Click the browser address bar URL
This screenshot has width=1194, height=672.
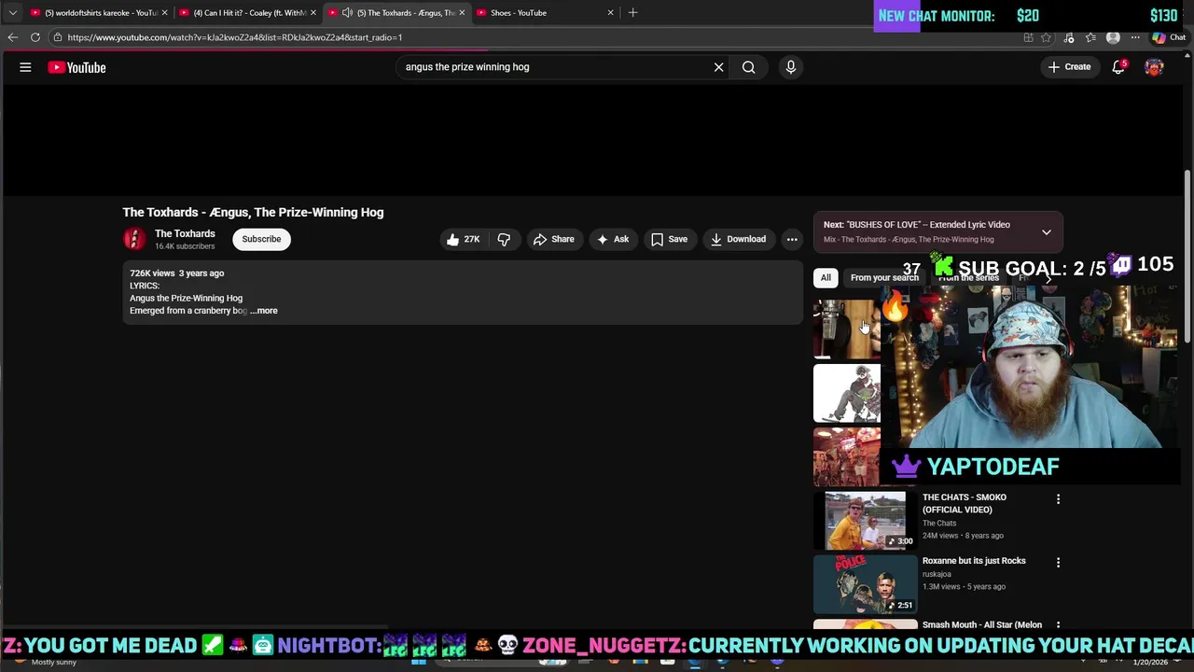(235, 37)
